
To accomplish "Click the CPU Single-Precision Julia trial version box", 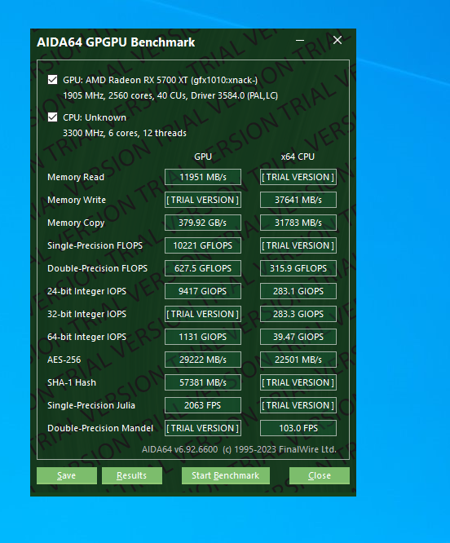I will (298, 405).
